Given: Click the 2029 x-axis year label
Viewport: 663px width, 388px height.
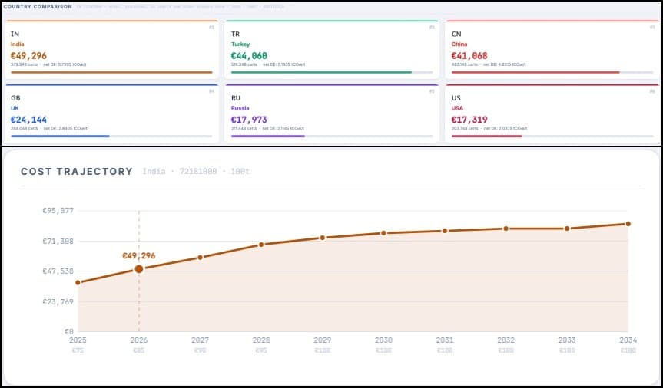Looking at the screenshot, I should click(x=323, y=338).
